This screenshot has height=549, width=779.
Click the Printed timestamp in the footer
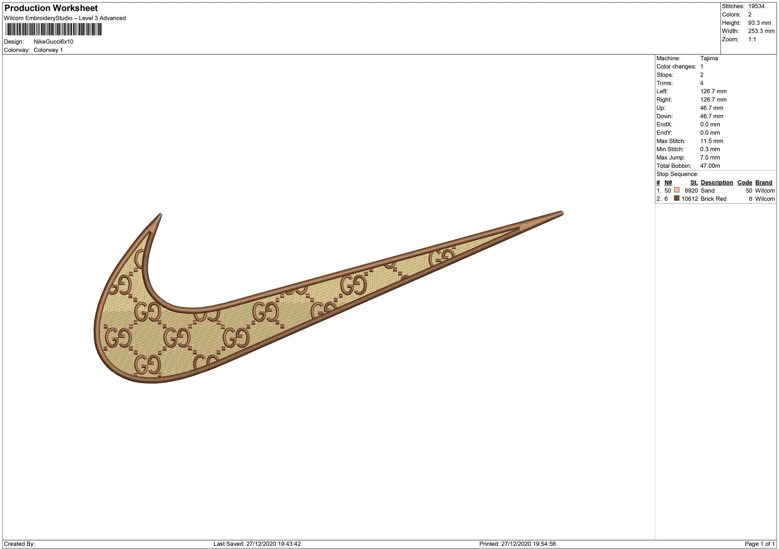click(517, 544)
